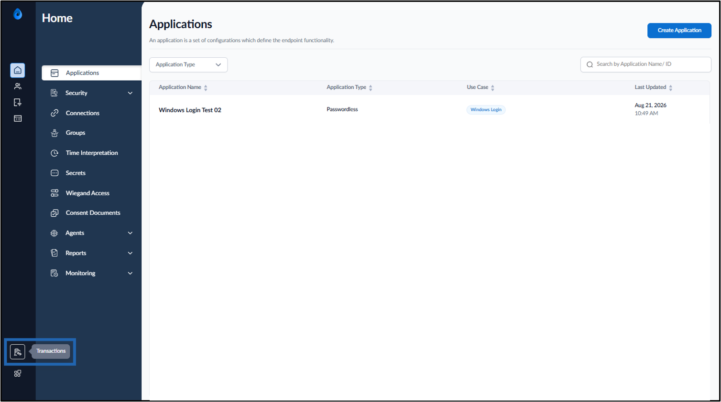Viewport: 721px width, 402px height.
Task: Click the Reports icon
Action: (x=55, y=253)
